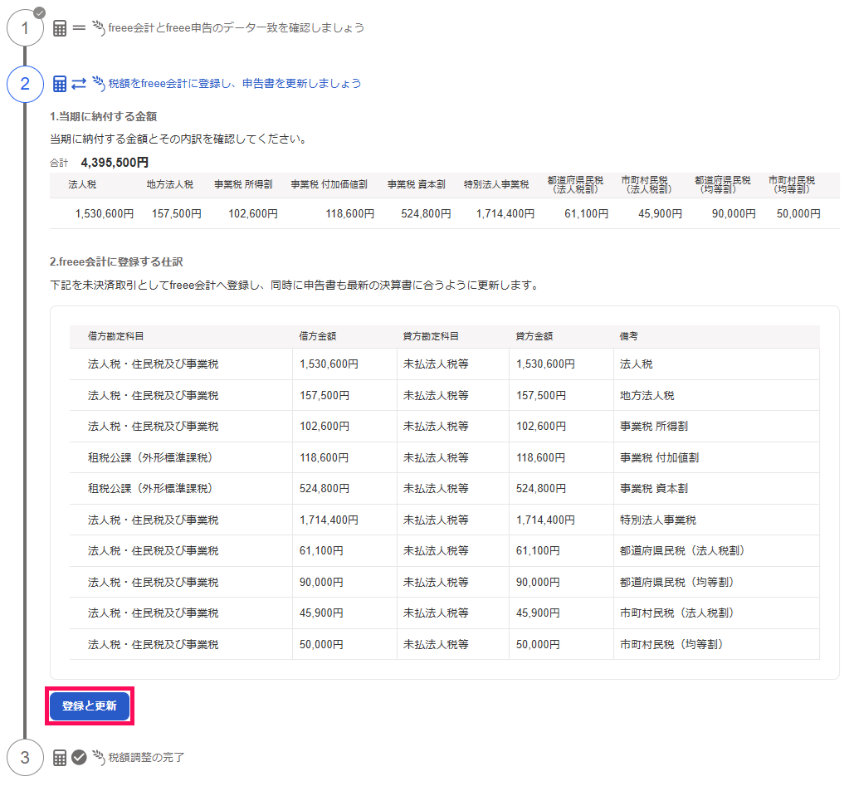
Task: Click the 借方勘定科目 column header
Action: click(116, 336)
